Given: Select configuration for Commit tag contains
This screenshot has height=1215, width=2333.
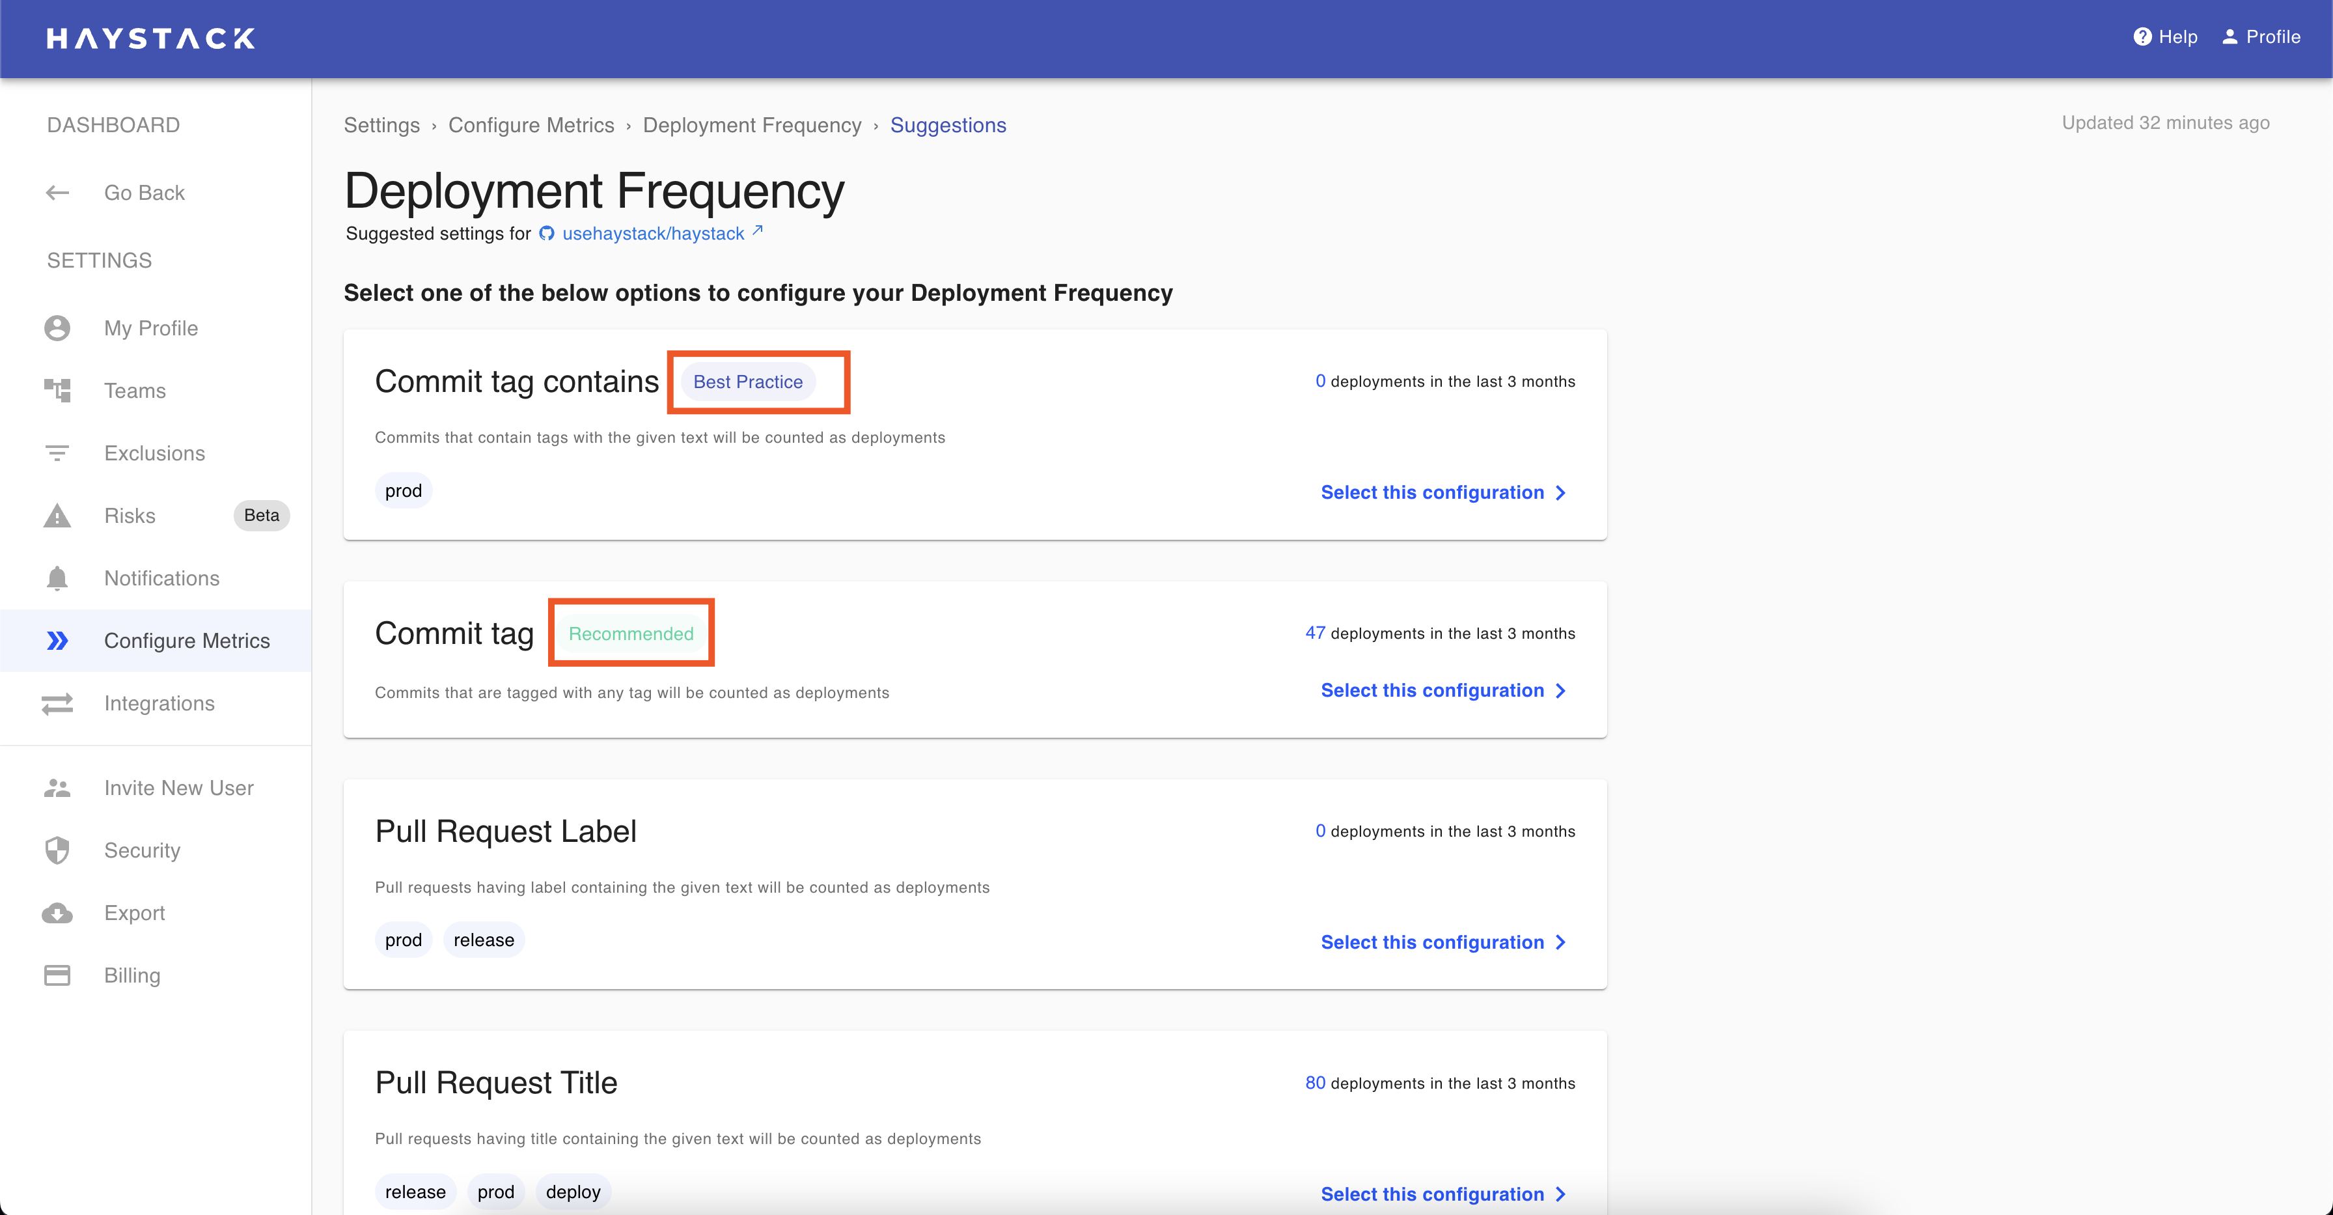Looking at the screenshot, I should (1443, 492).
